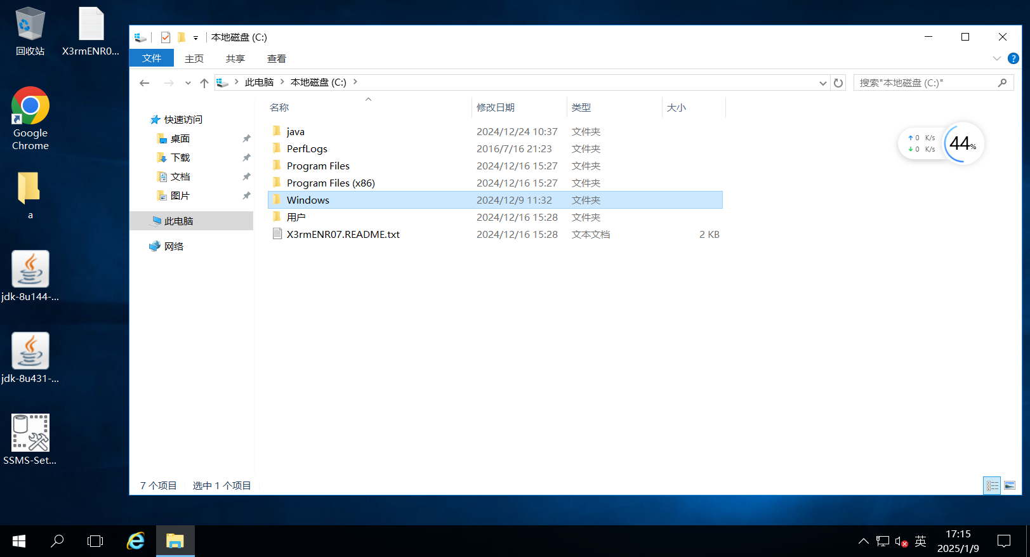This screenshot has width=1030, height=557.
Task: Click the File Explorer taskbar button
Action: tap(175, 541)
